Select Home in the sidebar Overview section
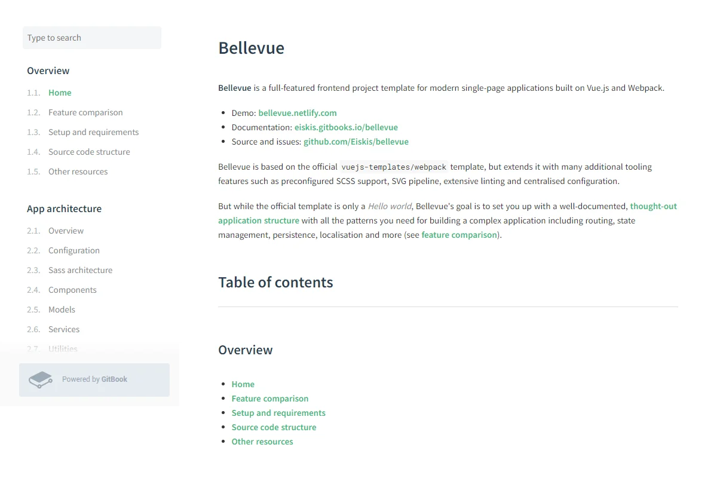The image size is (717, 478). pos(60,93)
